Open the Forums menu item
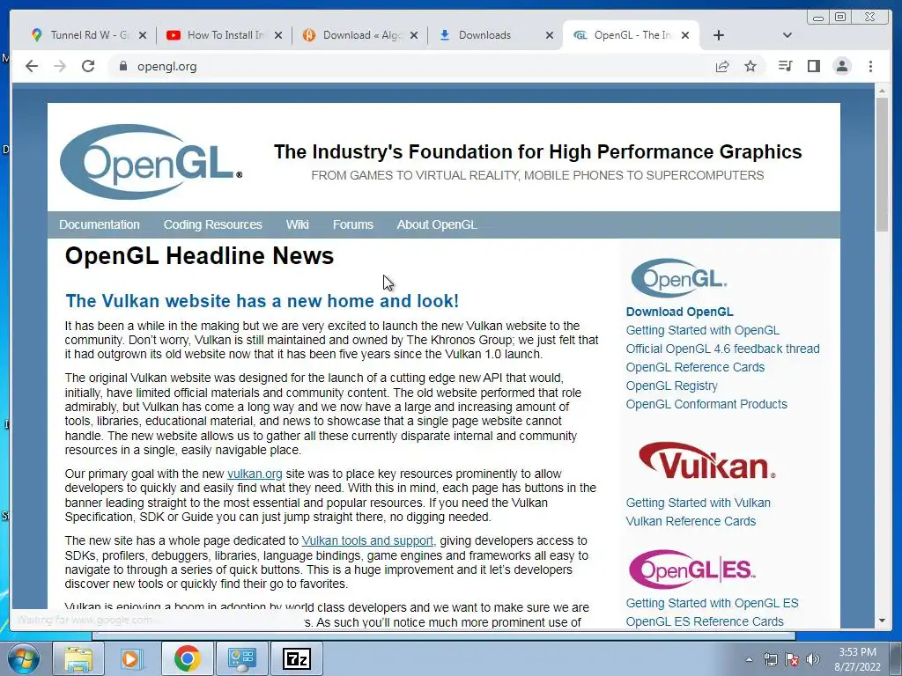 tap(352, 224)
